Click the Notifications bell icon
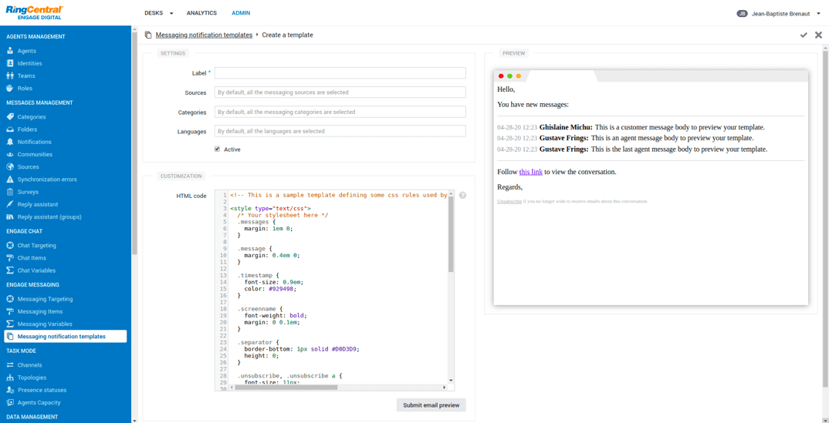Viewport: 829px width, 423px height. click(x=10, y=142)
